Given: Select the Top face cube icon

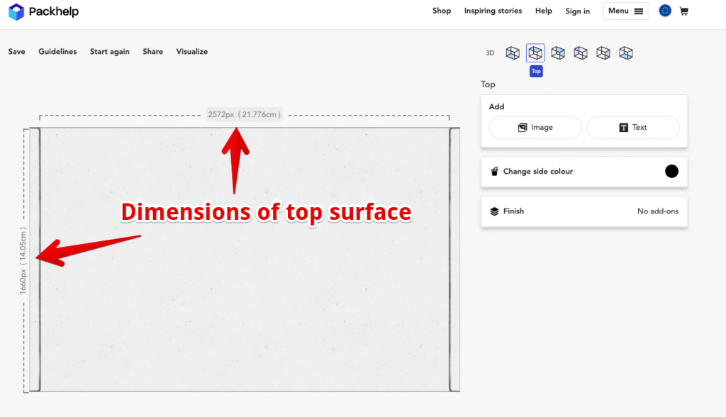Looking at the screenshot, I should 535,52.
